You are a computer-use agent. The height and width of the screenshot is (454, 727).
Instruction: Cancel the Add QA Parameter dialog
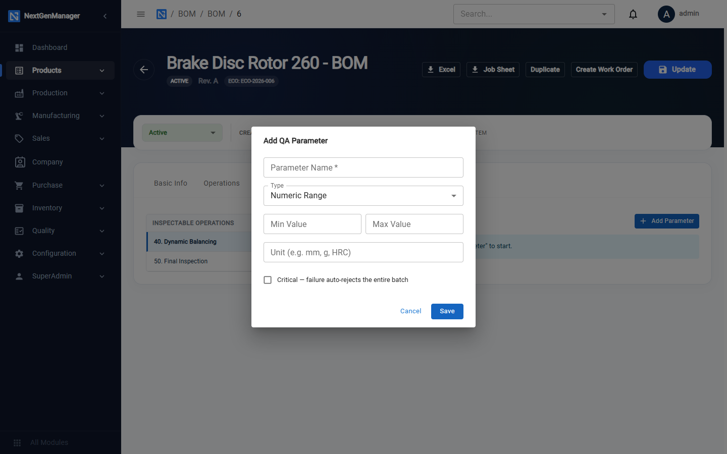pos(410,311)
